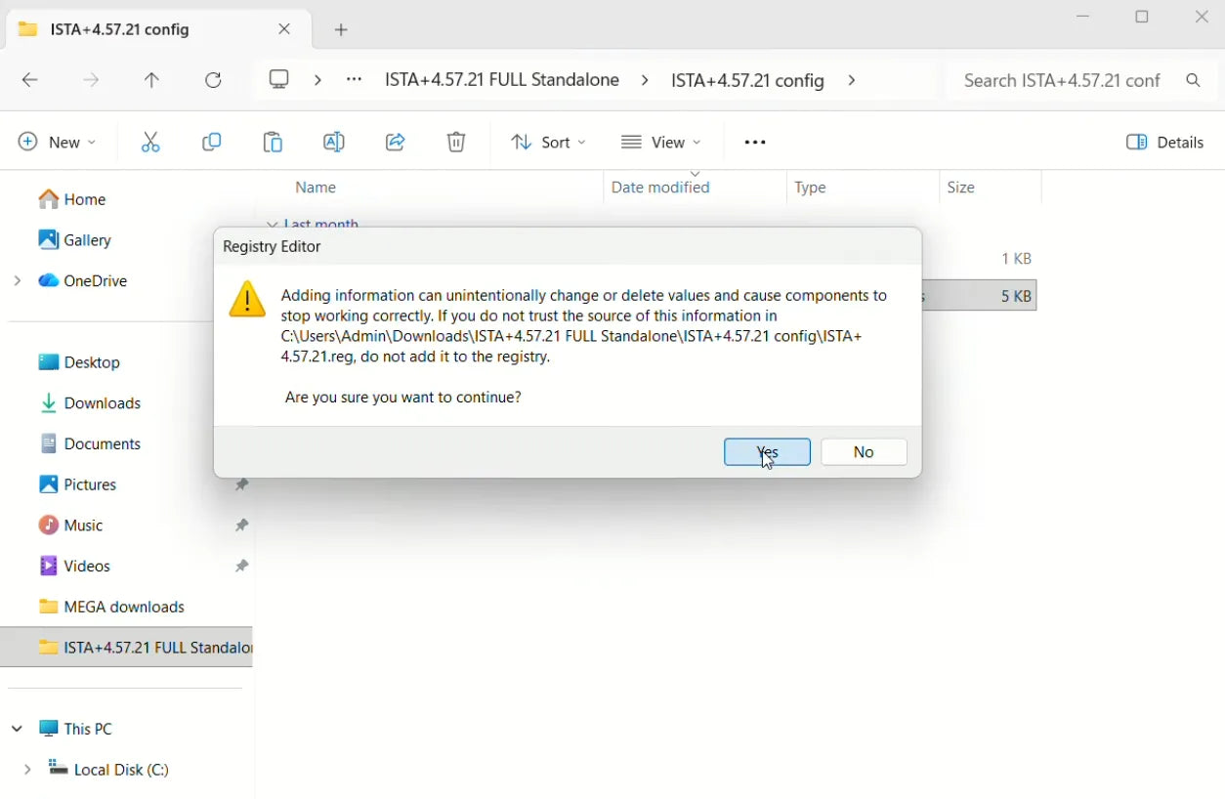Open Desktop quick access folder
Image resolution: width=1225 pixels, height=799 pixels.
point(79,362)
